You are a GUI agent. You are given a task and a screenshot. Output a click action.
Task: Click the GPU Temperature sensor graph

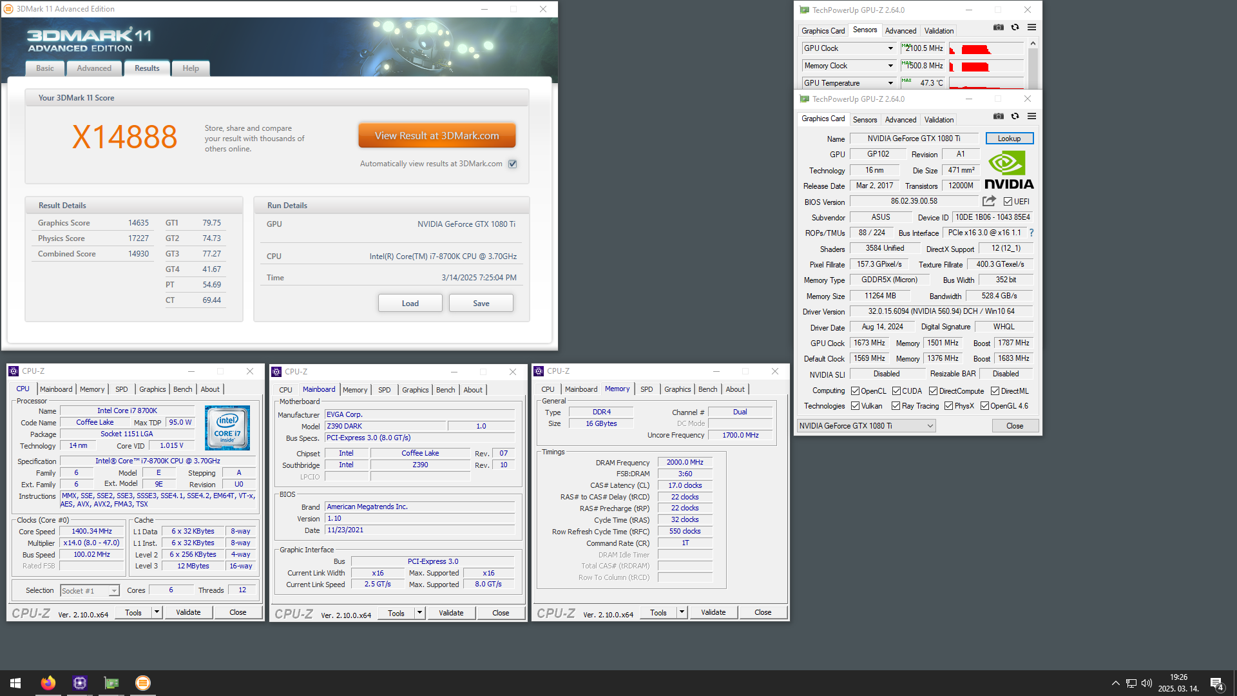[986, 83]
